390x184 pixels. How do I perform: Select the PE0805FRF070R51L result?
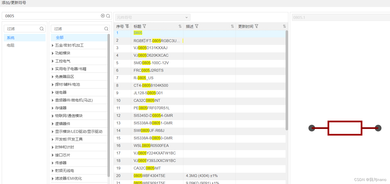200,109
